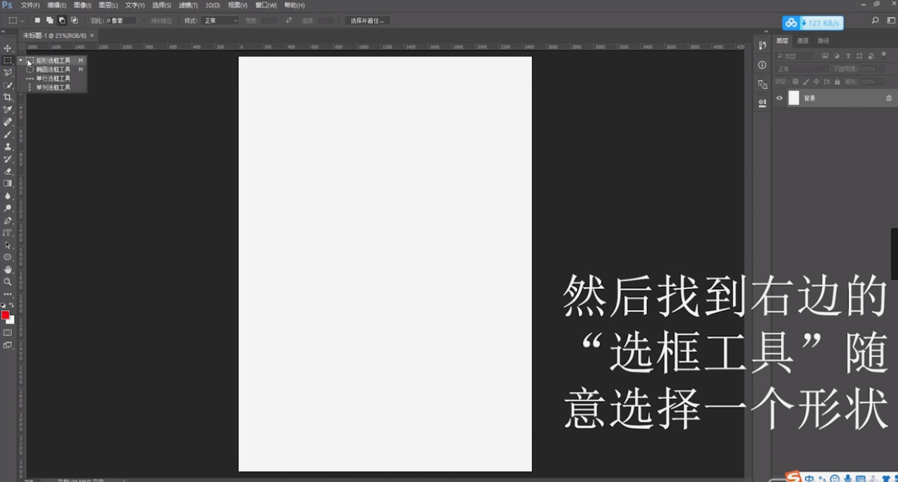The width and height of the screenshot is (898, 482).
Task: Choose the horizontal Type tool
Action: 8,233
